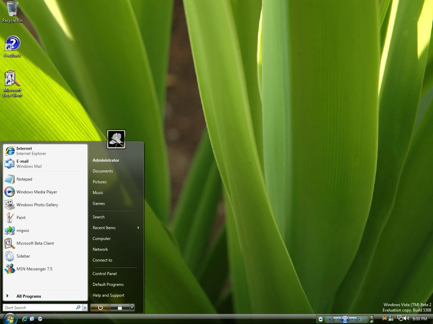
Task: Open Computer from the Start menu
Action: pyautogui.click(x=116, y=239)
